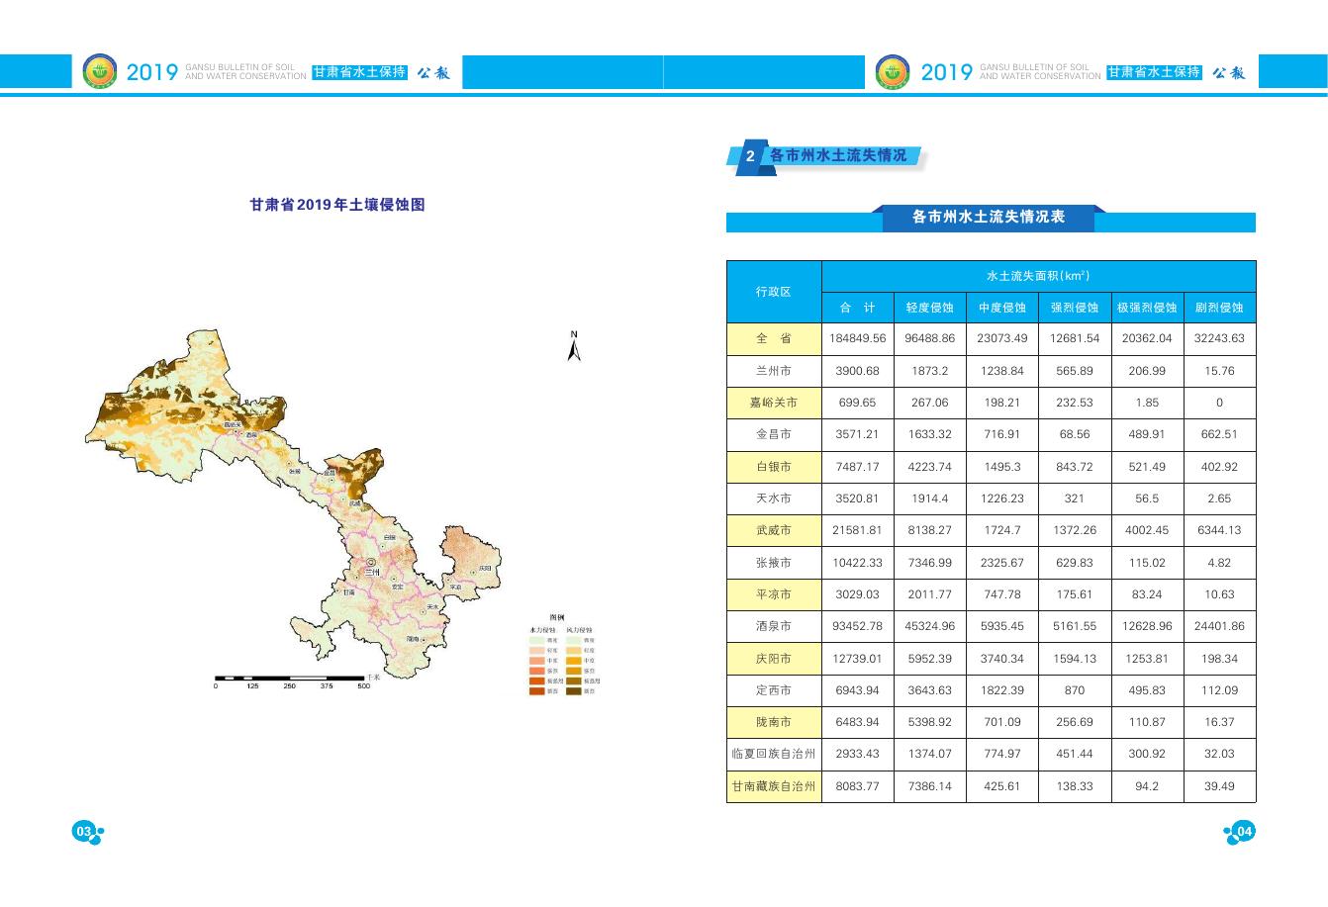Image resolution: width=1328 pixels, height=907 pixels.
Task: Click the round emblem logo on the left page header
Action: [x=99, y=71]
